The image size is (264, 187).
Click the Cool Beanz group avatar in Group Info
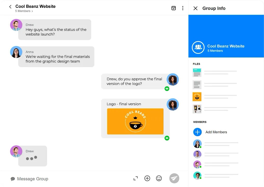click(x=198, y=48)
